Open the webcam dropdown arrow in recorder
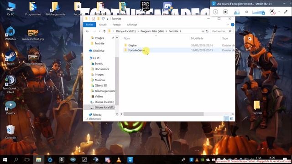The height and width of the screenshot is (164, 292). (x=279, y=12)
